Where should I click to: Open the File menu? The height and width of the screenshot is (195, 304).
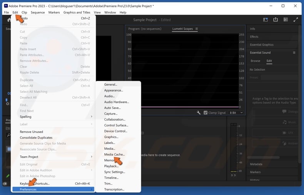pyautogui.click(x=7, y=12)
